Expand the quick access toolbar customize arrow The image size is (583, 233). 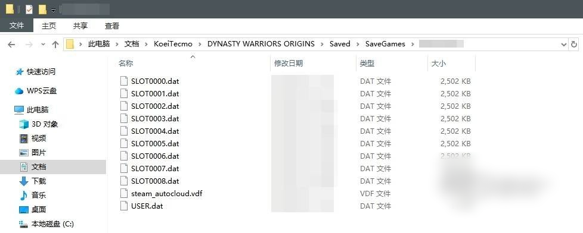(x=54, y=10)
